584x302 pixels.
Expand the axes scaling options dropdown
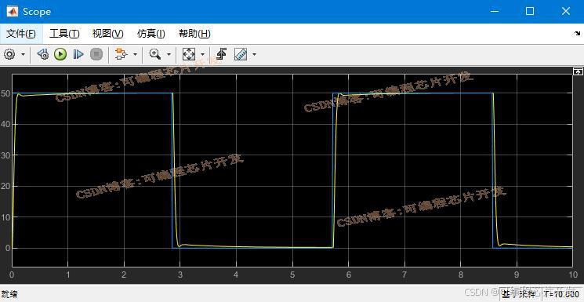click(x=202, y=54)
